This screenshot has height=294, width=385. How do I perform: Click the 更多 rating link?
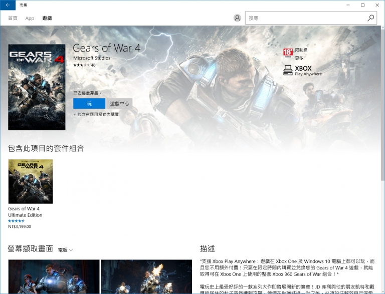click(x=299, y=58)
